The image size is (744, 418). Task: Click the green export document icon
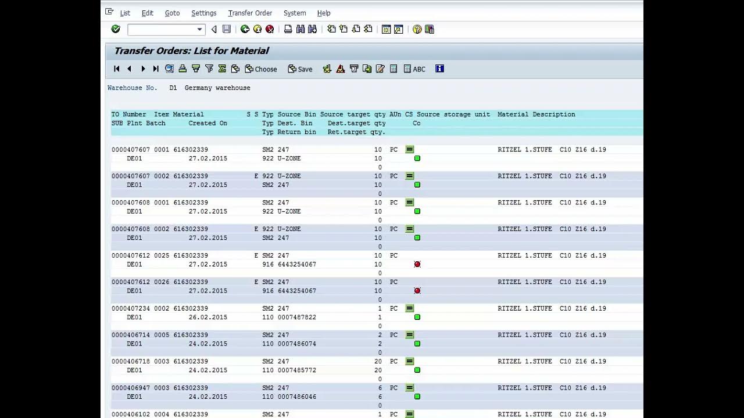point(367,69)
